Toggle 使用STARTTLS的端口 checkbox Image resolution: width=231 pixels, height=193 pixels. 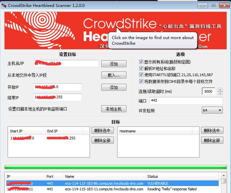(x=141, y=75)
